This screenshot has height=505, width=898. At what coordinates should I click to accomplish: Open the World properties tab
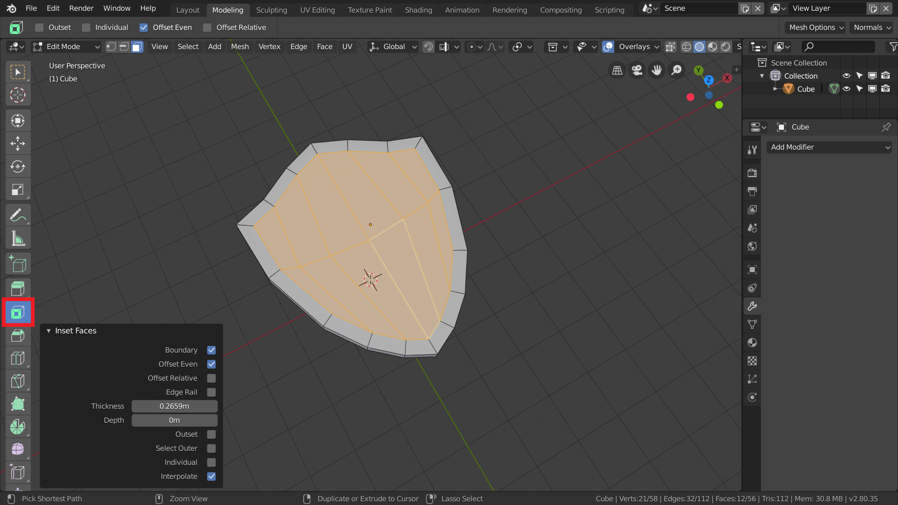pyautogui.click(x=752, y=246)
